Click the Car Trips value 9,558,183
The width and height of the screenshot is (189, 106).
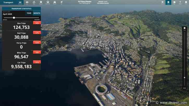pyautogui.click(x=21, y=67)
